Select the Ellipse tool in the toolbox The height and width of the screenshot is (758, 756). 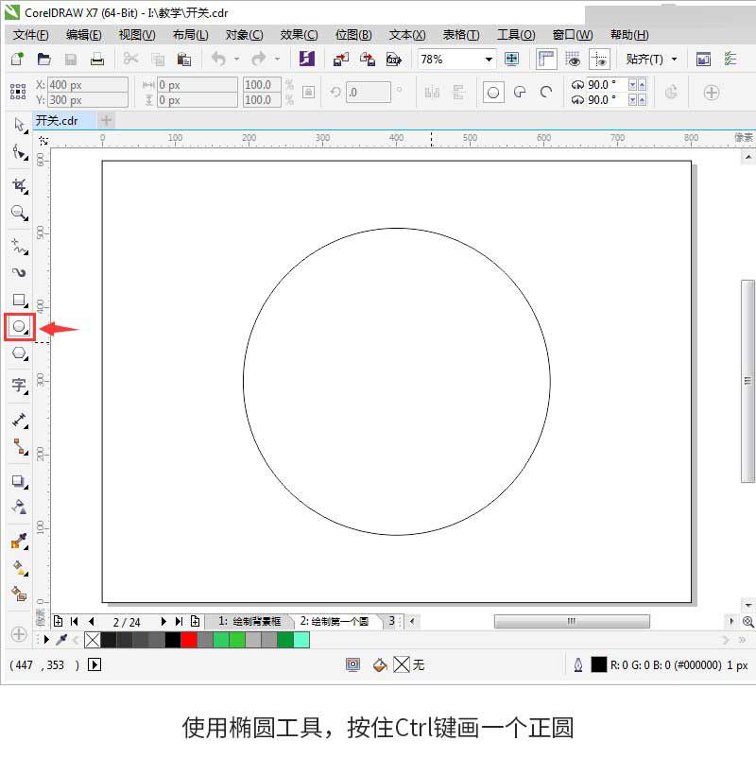pos(19,327)
